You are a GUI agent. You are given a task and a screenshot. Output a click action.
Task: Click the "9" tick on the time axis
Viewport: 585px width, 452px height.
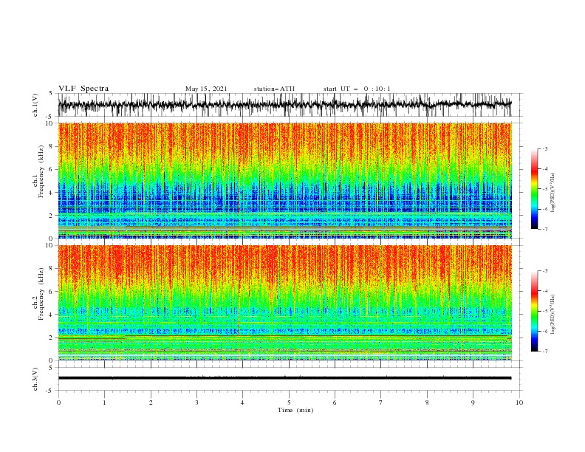(473, 403)
